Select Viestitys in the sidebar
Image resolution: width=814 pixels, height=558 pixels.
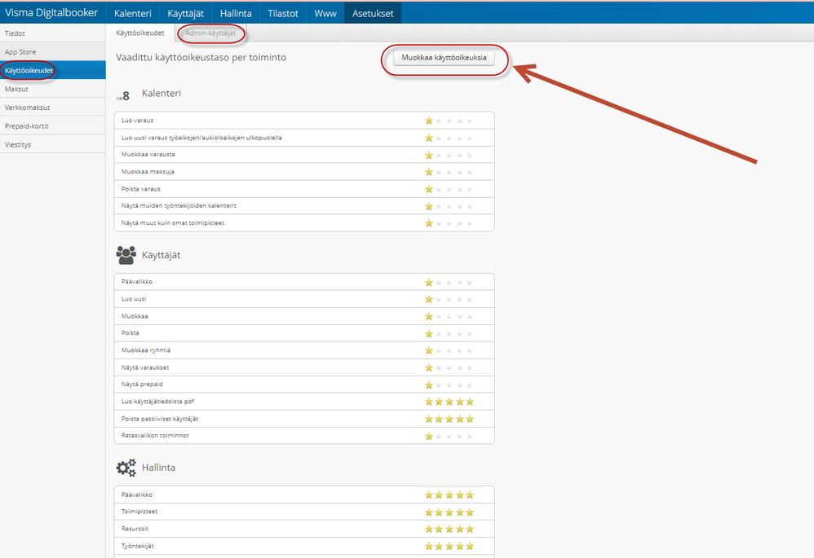tap(52, 145)
